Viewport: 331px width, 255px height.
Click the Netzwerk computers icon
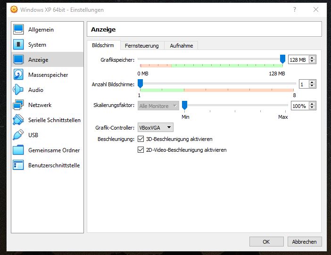(18, 105)
